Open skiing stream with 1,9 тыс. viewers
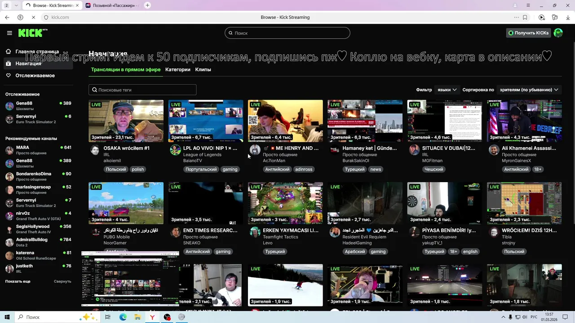The width and height of the screenshot is (575, 323). coord(285,285)
